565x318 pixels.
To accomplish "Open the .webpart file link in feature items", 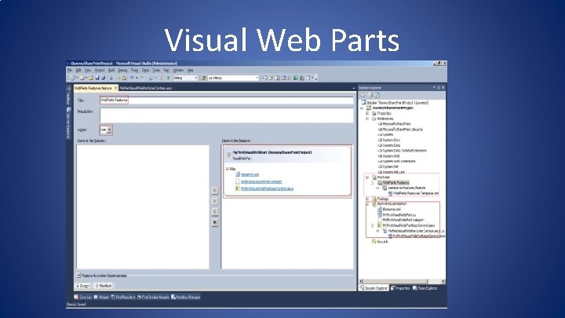I will (261, 181).
